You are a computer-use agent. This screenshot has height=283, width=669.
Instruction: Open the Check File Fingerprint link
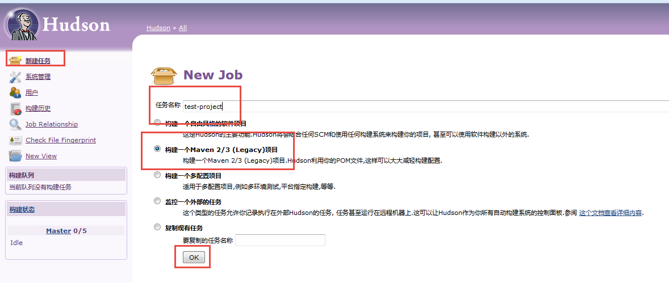(61, 140)
